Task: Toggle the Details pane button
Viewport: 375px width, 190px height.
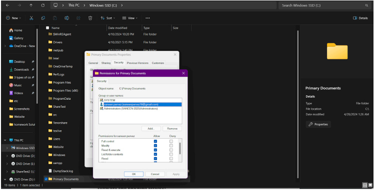Action: click(360, 18)
